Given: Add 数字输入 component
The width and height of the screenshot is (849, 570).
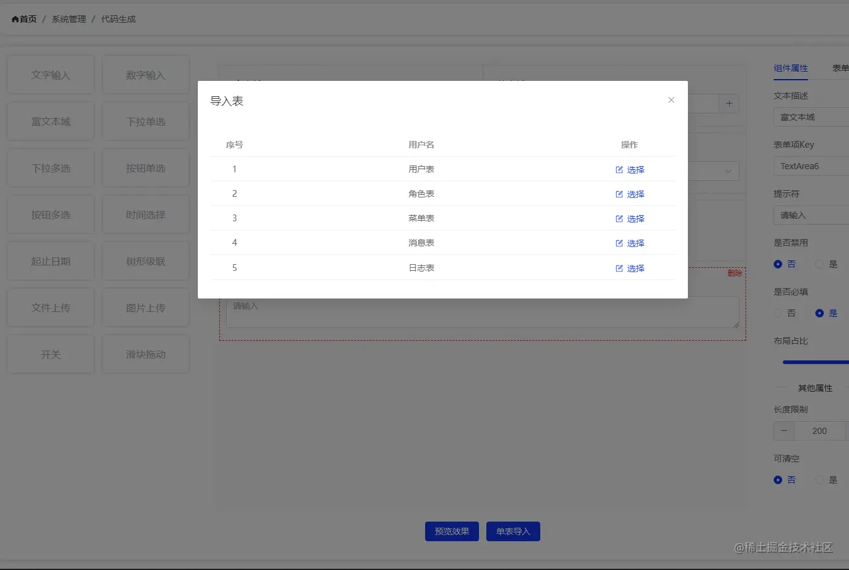Looking at the screenshot, I should coord(146,75).
